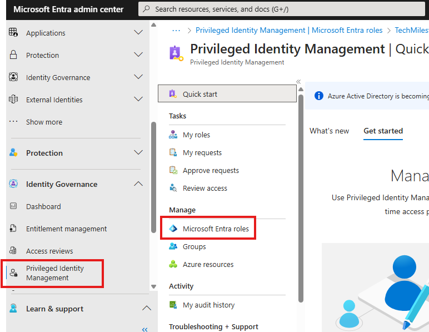Click the Dashboard icon
The width and height of the screenshot is (429, 332).
pyautogui.click(x=13, y=206)
